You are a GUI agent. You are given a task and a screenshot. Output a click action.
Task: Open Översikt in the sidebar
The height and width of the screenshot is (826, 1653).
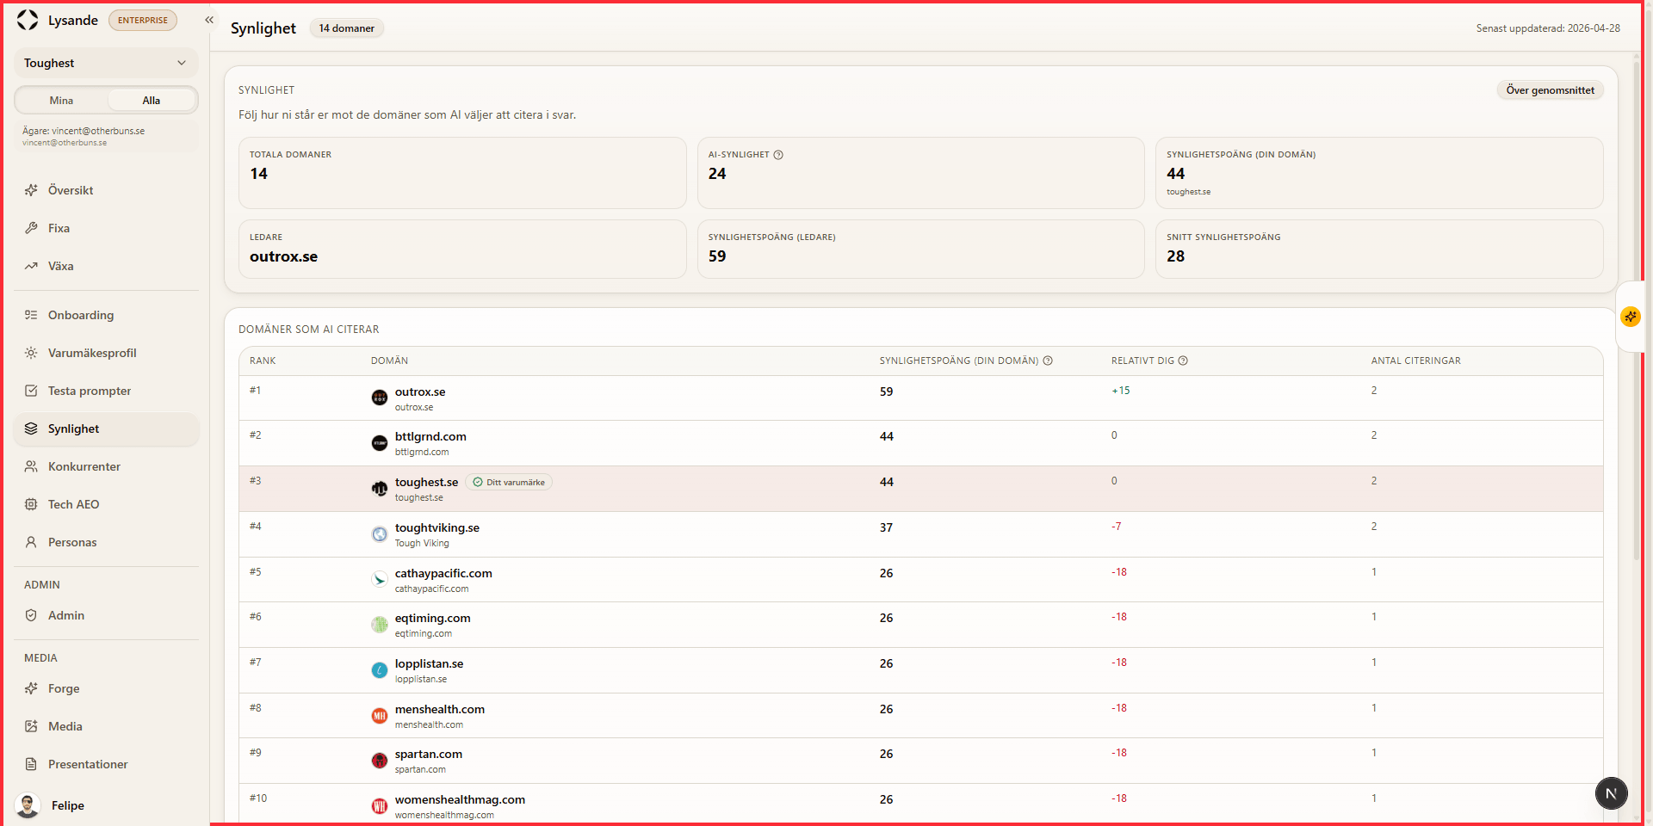point(106,190)
